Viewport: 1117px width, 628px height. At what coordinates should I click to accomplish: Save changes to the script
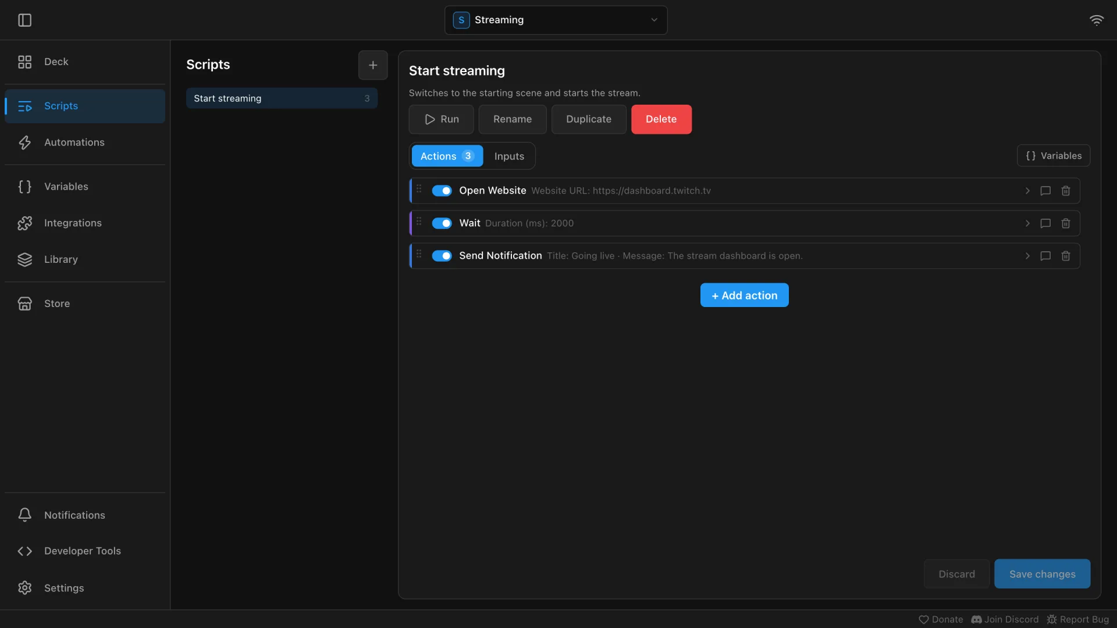pos(1042,574)
